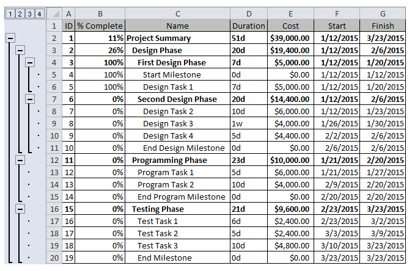Collapse the Design Phase group
This screenshot has height=271, width=412.
(20, 51)
